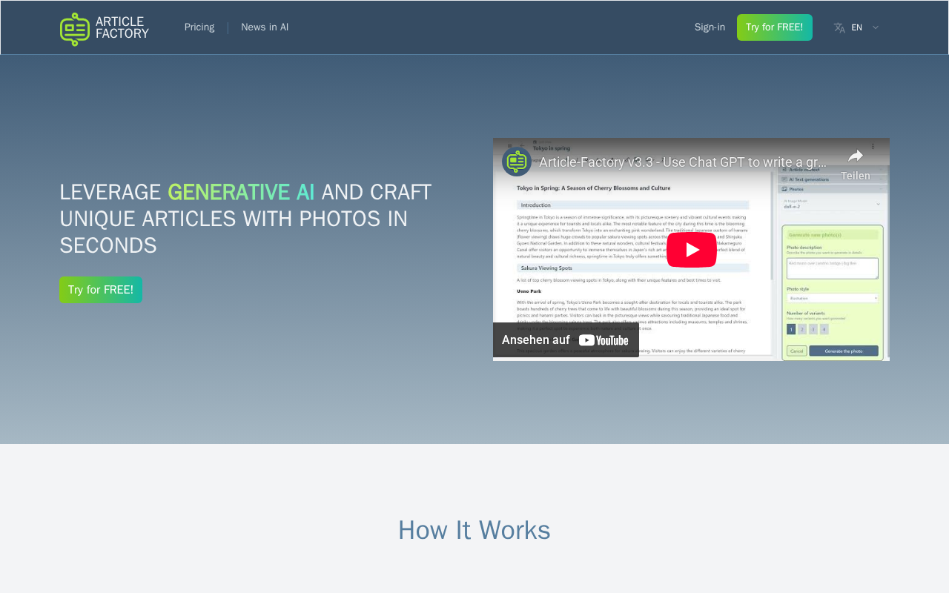Screen dimensions: 949x593
Task: Open the video's three-dot more options
Action: pyautogui.click(x=873, y=146)
